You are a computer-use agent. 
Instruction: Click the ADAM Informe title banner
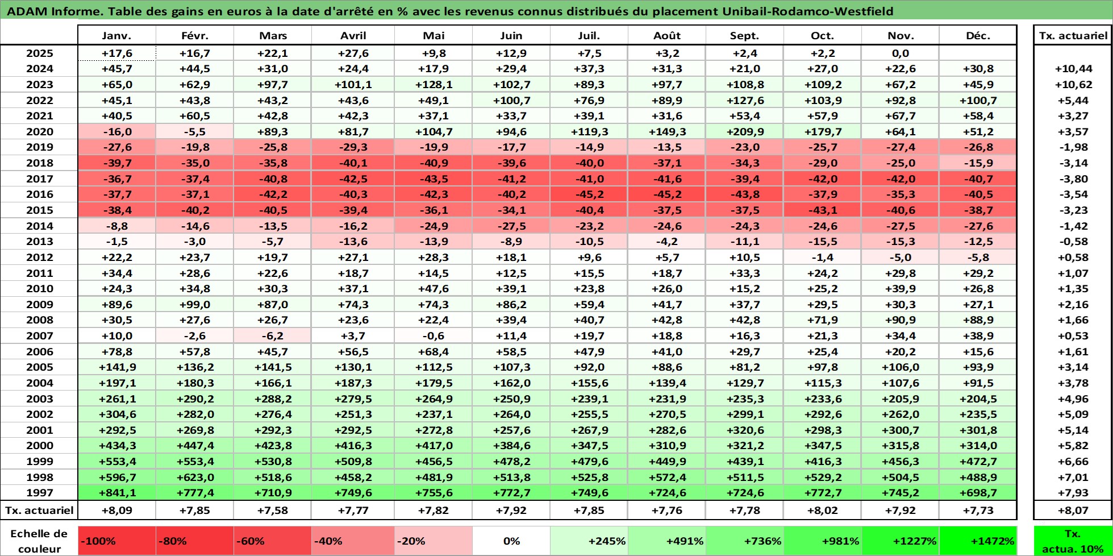[556, 11]
